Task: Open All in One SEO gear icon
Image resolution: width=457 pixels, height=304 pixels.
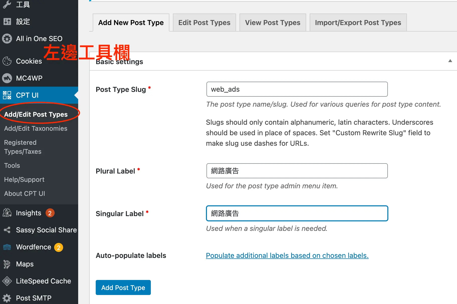Action: [7, 39]
